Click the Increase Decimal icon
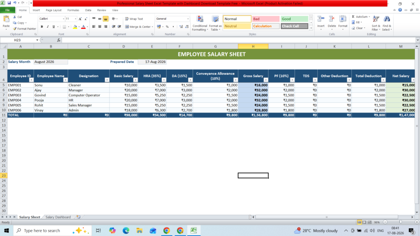The image size is (420, 236). pos(181,27)
